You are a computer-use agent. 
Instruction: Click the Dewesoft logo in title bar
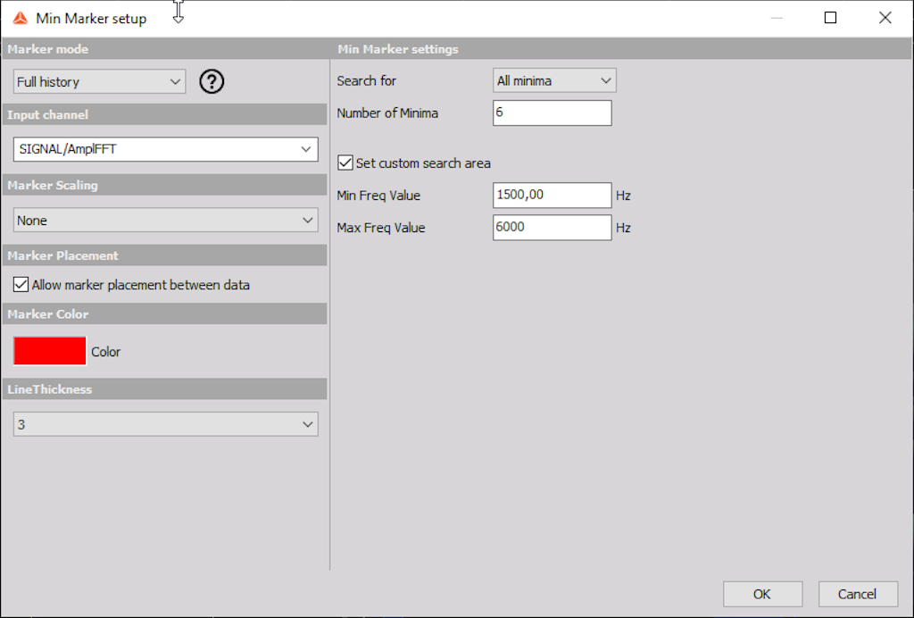[x=20, y=19]
